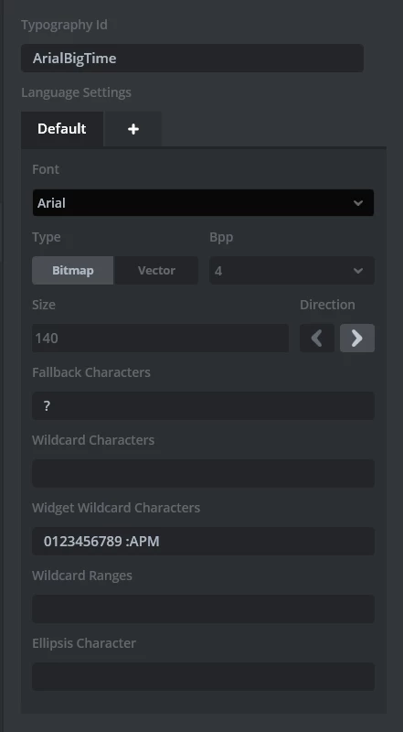Click the Direction label
Screen dimensions: 403x732
tap(327, 305)
